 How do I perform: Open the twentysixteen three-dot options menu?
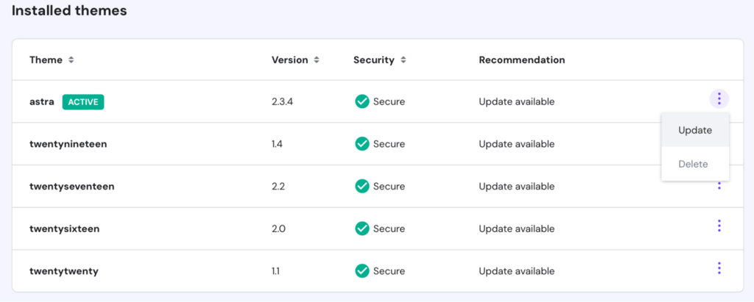[x=719, y=226]
